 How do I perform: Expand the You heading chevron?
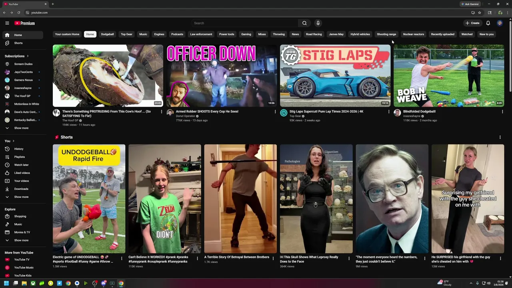tap(13, 141)
